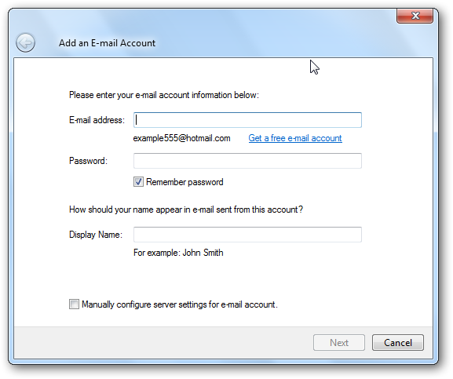
Task: Click the back arrow icon
Action: point(25,42)
